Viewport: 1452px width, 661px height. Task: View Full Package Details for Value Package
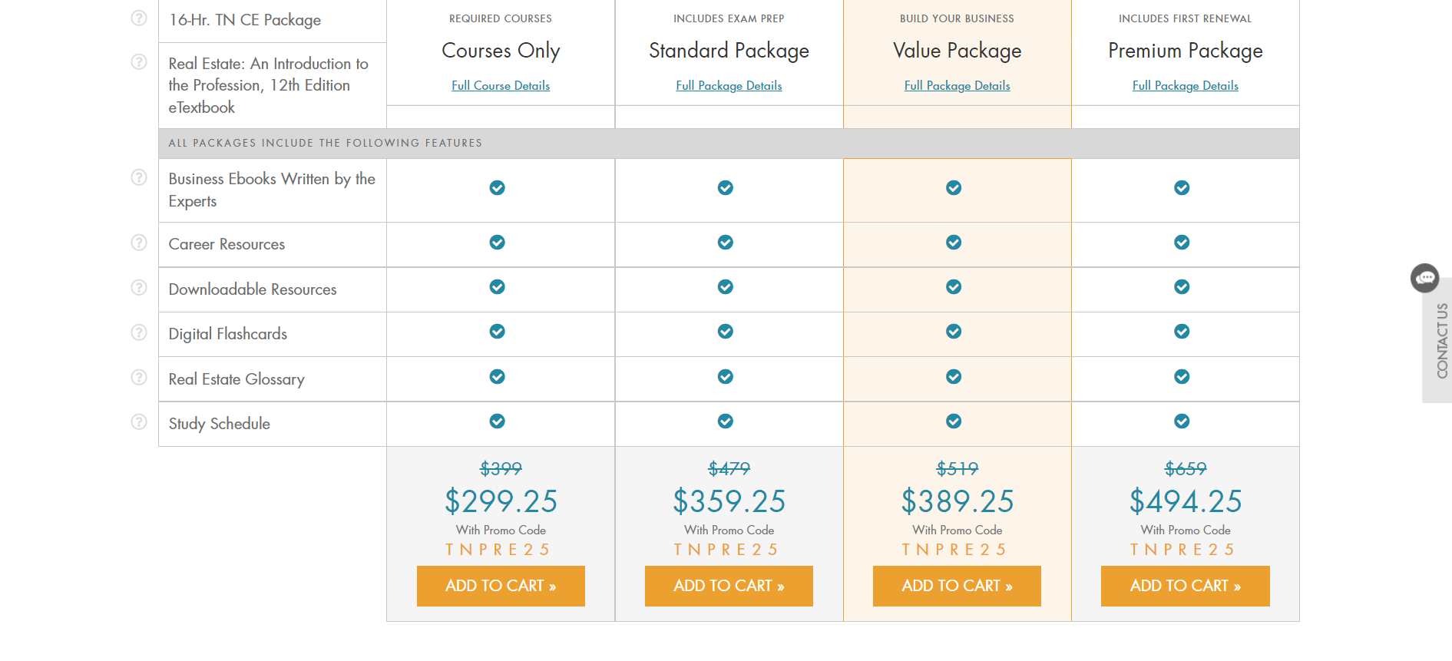click(x=957, y=85)
